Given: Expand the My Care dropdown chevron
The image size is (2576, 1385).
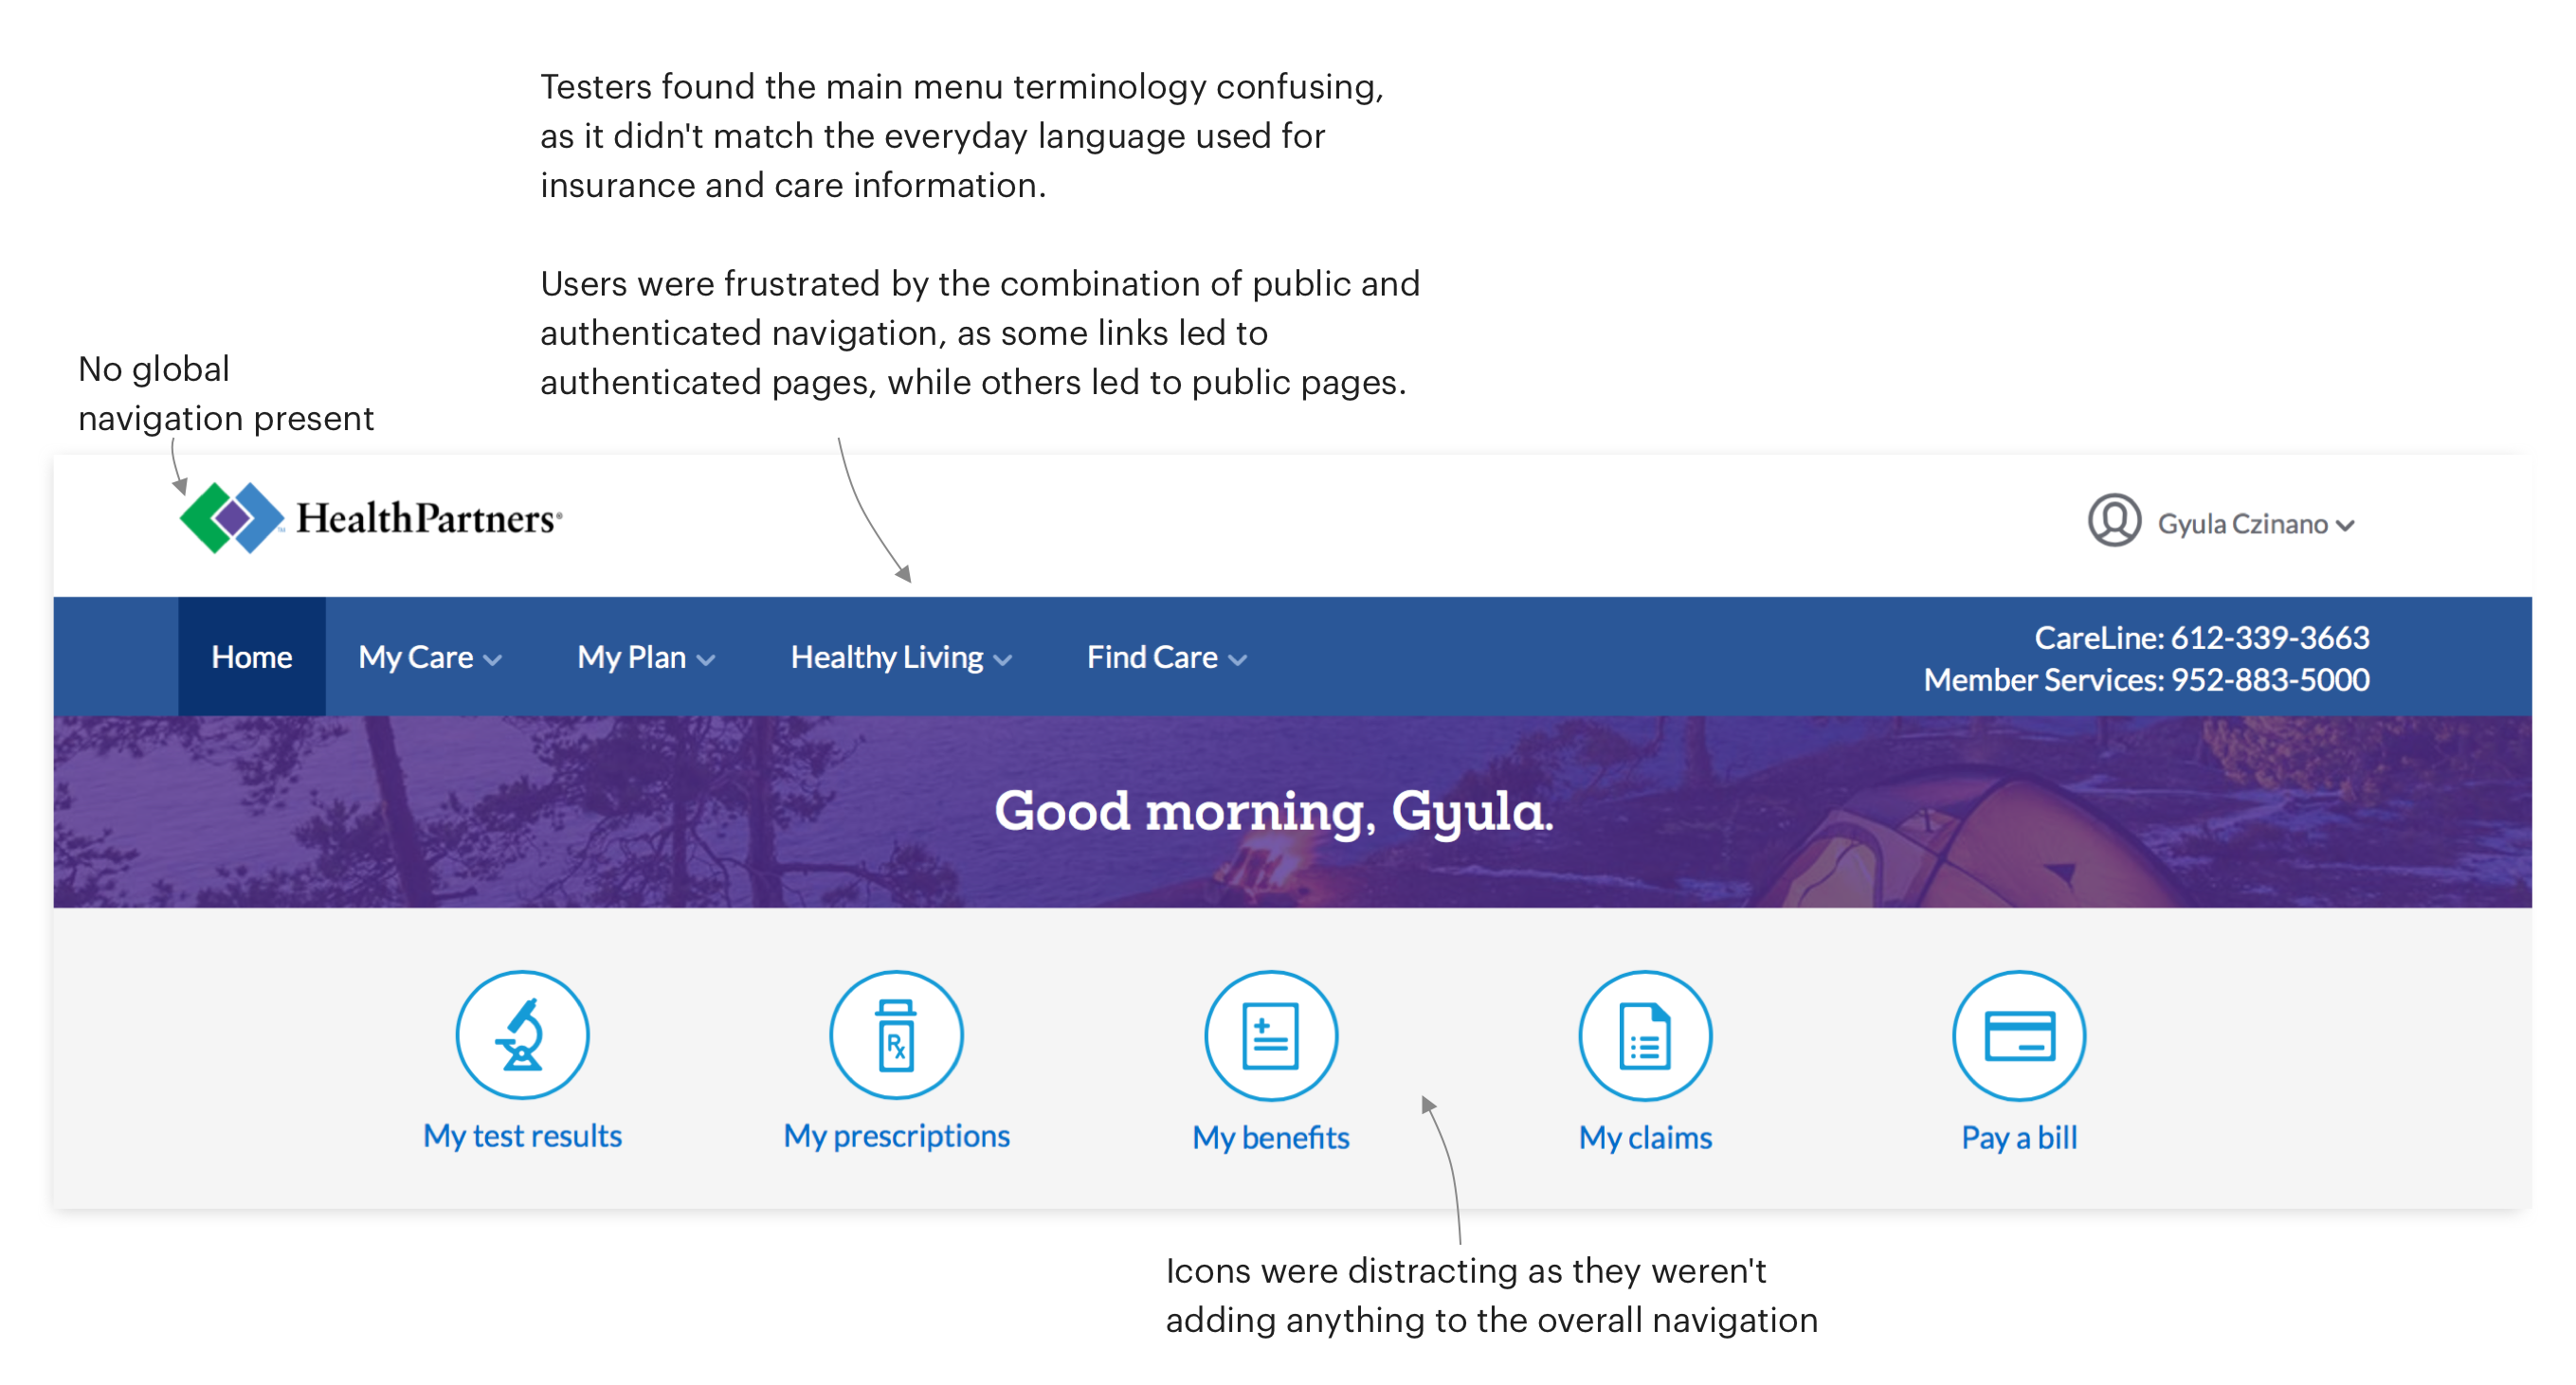Looking at the screenshot, I should [492, 659].
